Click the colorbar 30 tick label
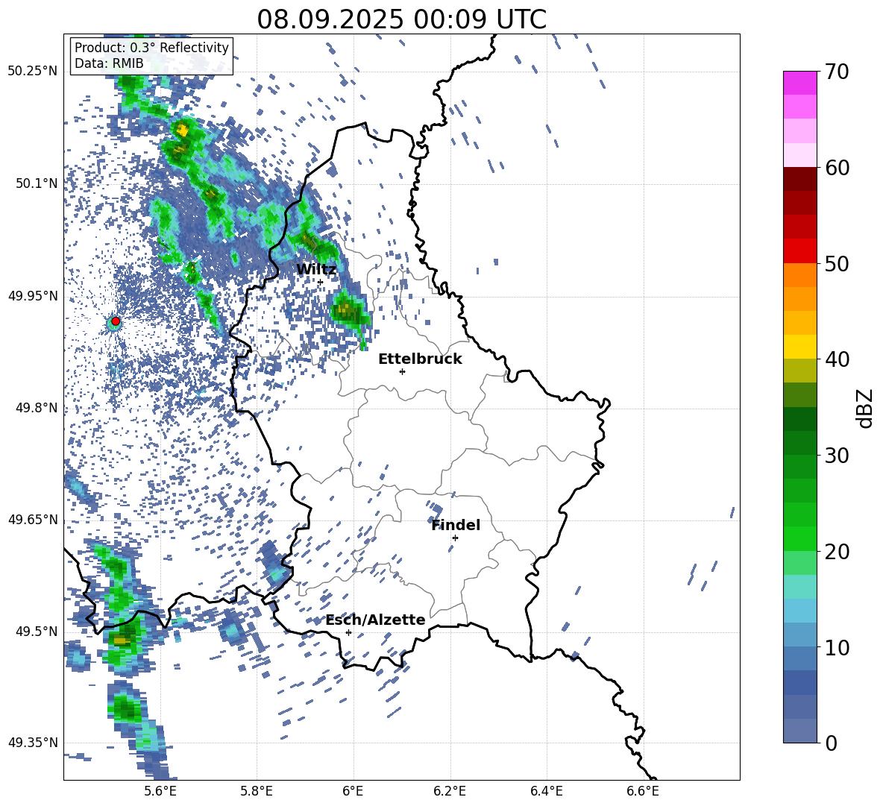This screenshot has width=883, height=806. point(837,456)
